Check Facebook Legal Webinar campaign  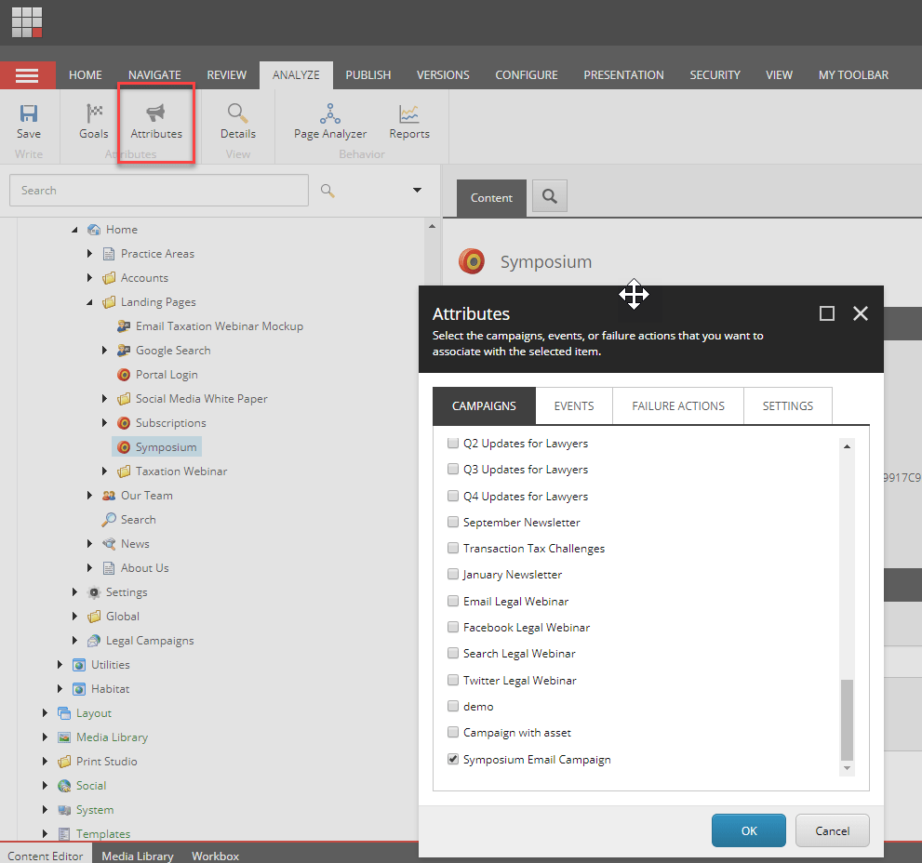click(x=453, y=627)
